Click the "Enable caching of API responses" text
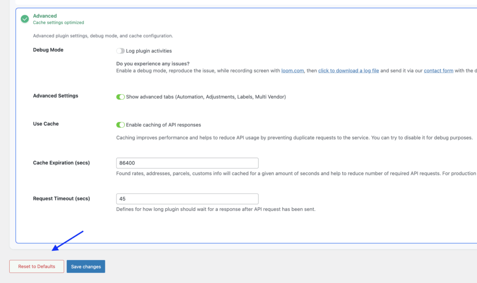 [164, 125]
